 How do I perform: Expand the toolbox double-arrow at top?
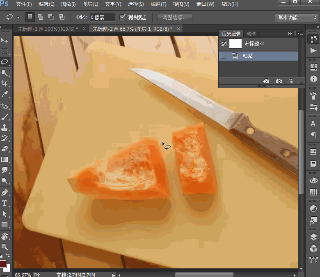click(x=1, y=27)
